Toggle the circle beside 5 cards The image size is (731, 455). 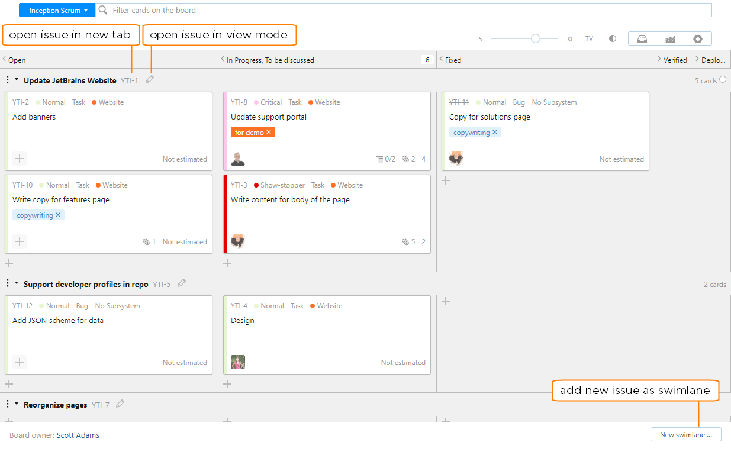pos(722,80)
